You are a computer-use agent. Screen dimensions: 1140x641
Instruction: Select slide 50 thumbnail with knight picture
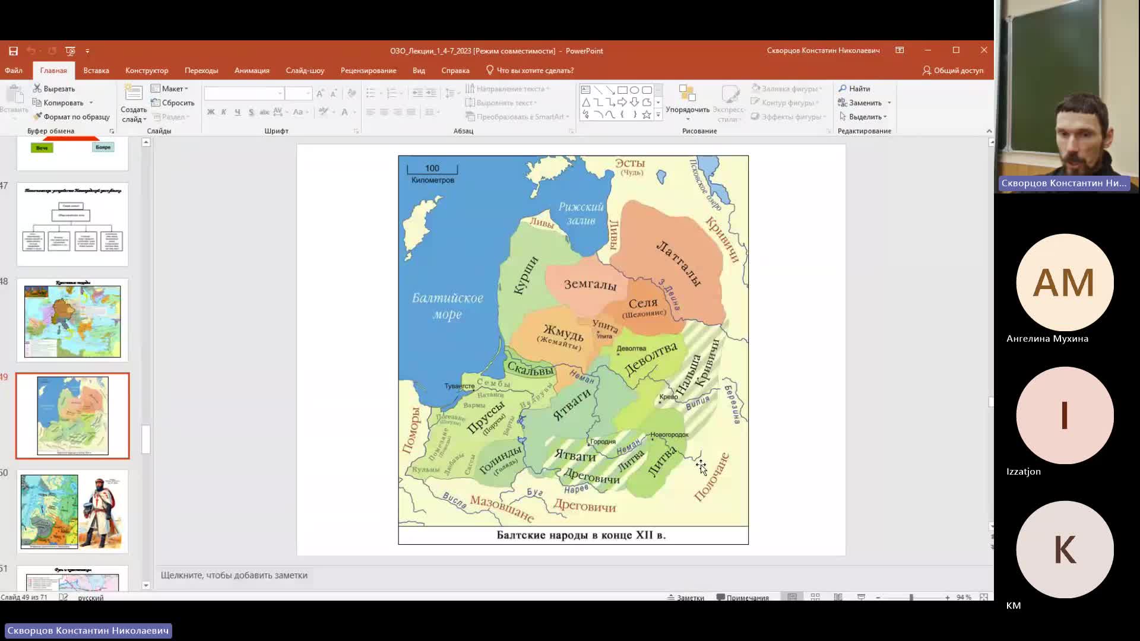pyautogui.click(x=72, y=512)
